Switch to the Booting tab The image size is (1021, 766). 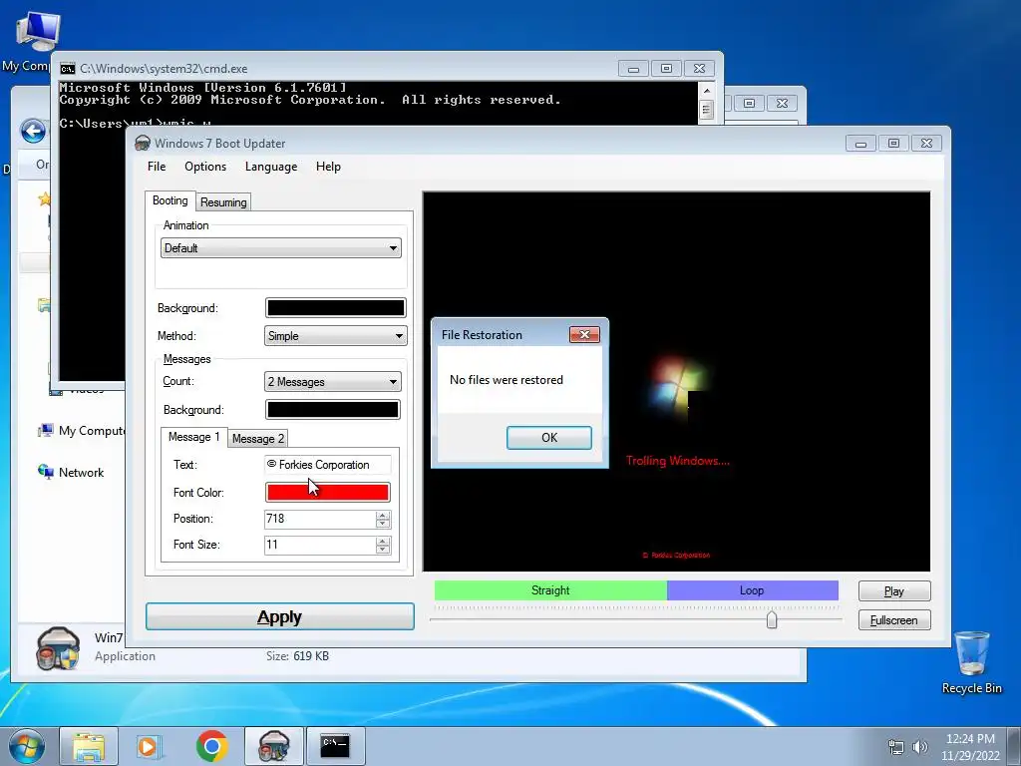(170, 200)
